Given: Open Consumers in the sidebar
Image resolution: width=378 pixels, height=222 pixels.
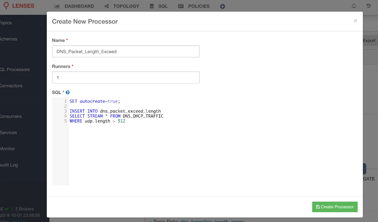Looking at the screenshot, I should coord(11,116).
